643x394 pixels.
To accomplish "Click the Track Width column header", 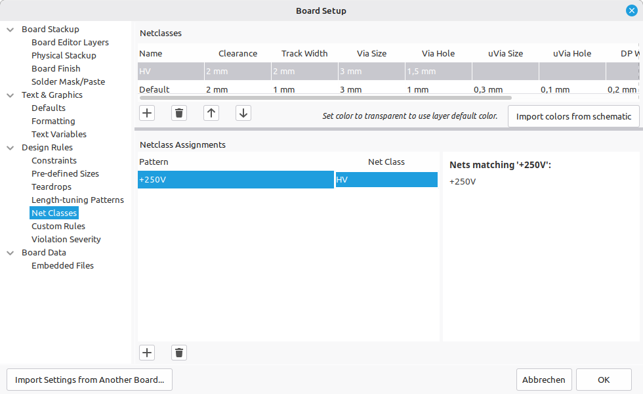I will point(304,53).
